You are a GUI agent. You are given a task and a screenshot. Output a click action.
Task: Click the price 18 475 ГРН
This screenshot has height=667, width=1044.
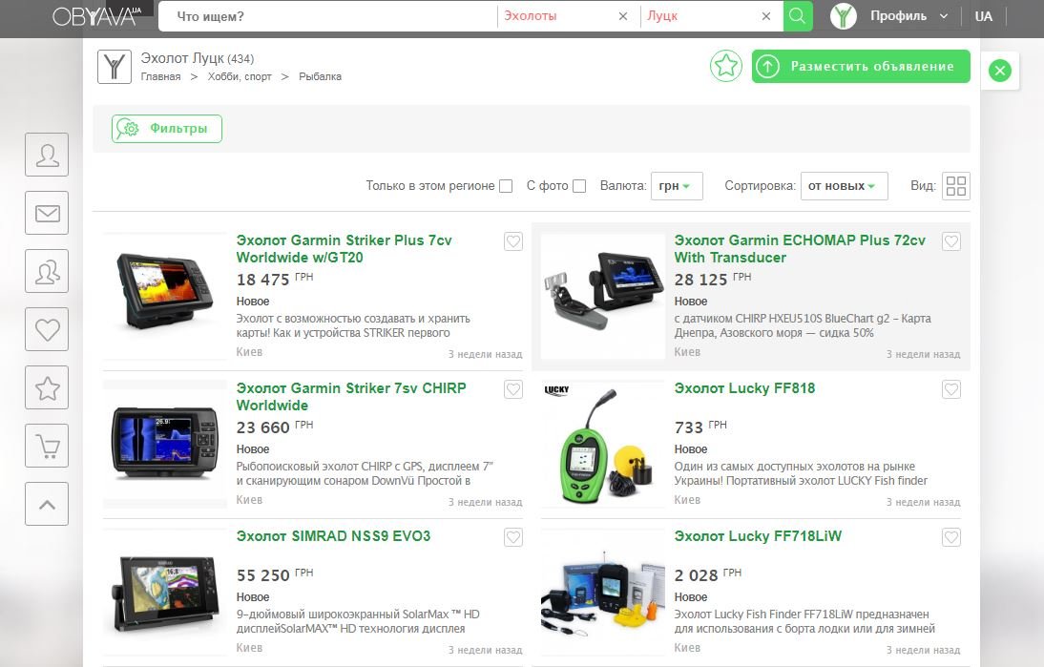[x=275, y=279]
